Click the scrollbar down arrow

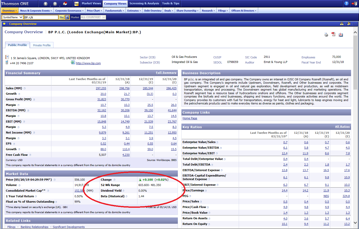355,223
